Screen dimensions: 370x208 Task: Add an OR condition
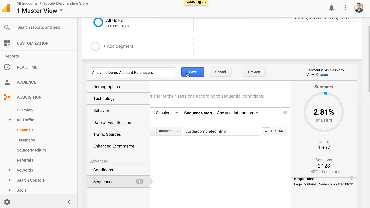click(273, 131)
